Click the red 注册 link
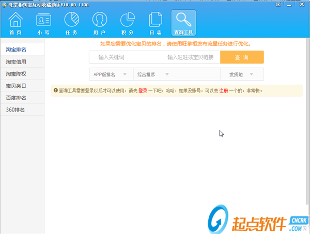310x234 pixels. coord(224,91)
